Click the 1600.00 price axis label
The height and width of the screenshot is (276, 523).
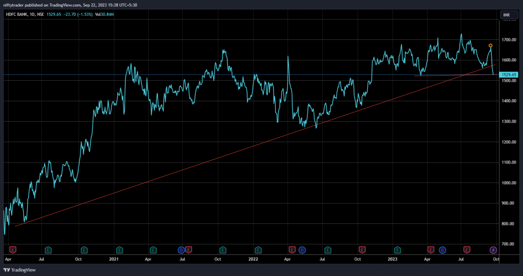pos(509,60)
